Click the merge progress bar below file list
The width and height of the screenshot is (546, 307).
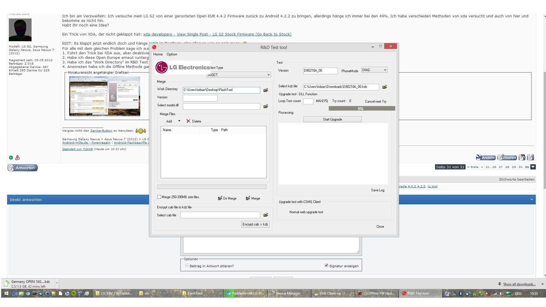212,187
